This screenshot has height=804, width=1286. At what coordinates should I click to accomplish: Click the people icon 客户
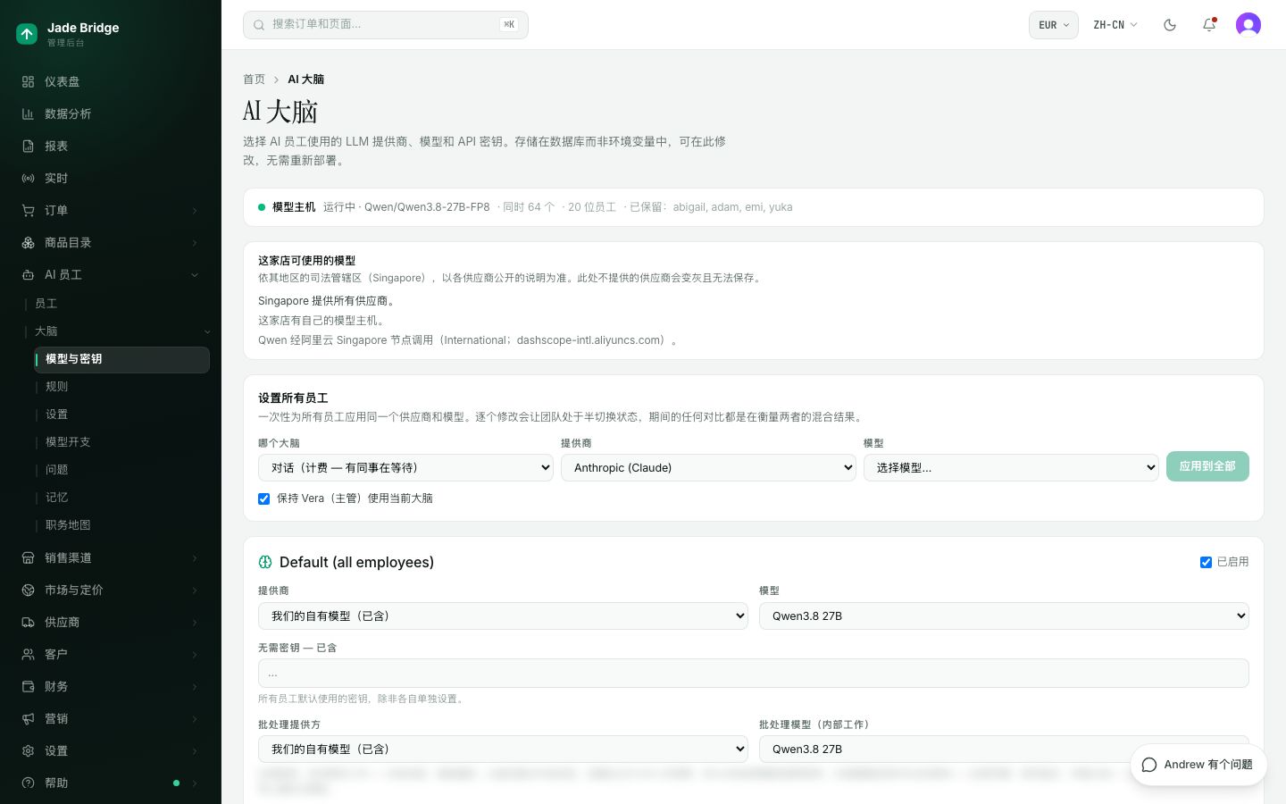click(28, 654)
